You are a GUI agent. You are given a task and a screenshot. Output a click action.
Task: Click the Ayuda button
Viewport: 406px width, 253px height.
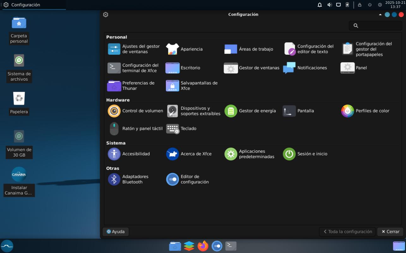pos(116,232)
